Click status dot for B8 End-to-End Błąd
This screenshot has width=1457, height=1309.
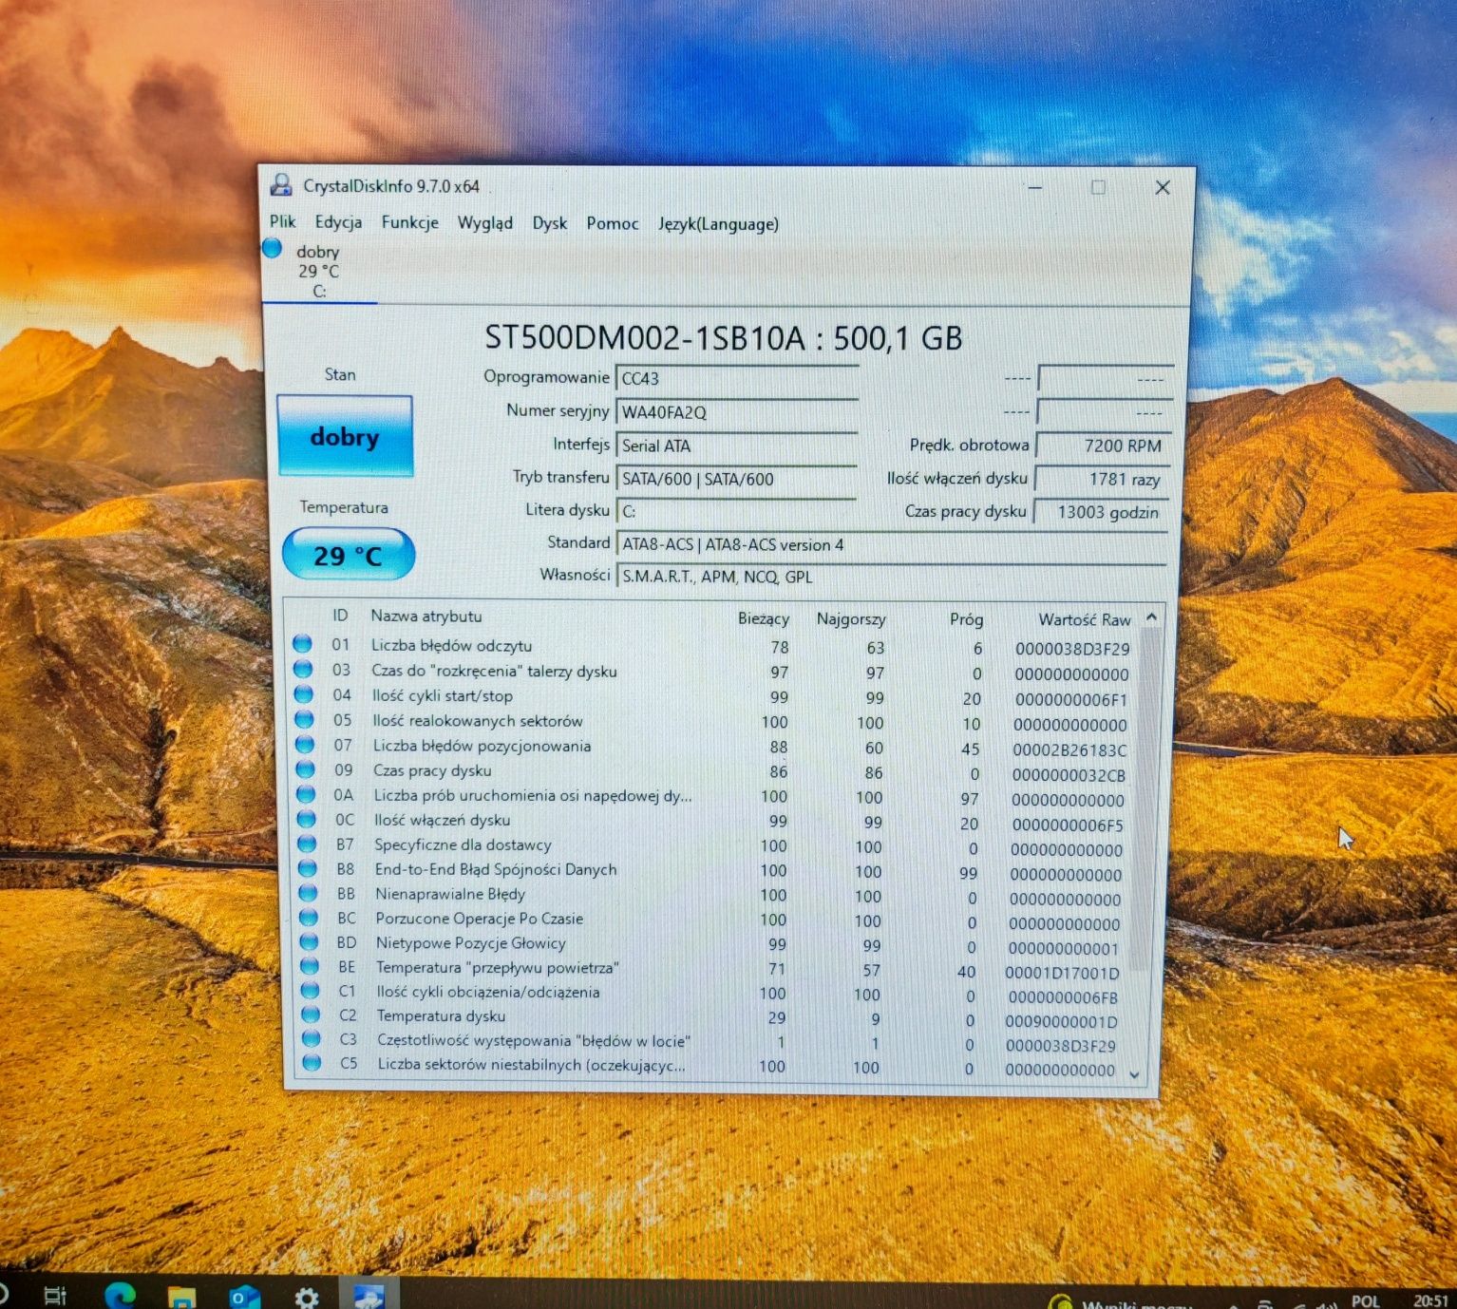307,867
